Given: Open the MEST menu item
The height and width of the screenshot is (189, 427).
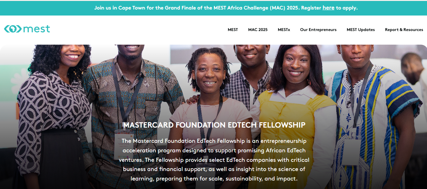Looking at the screenshot, I should (232, 29).
